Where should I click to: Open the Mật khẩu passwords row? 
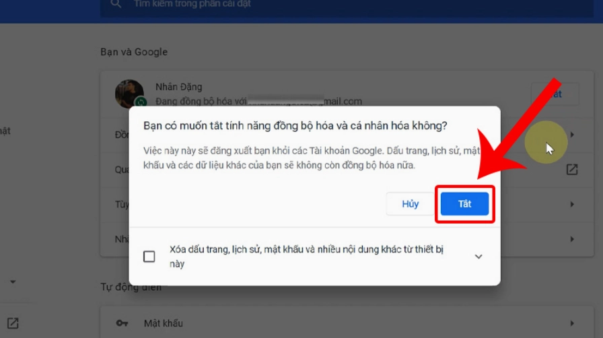tap(347, 323)
